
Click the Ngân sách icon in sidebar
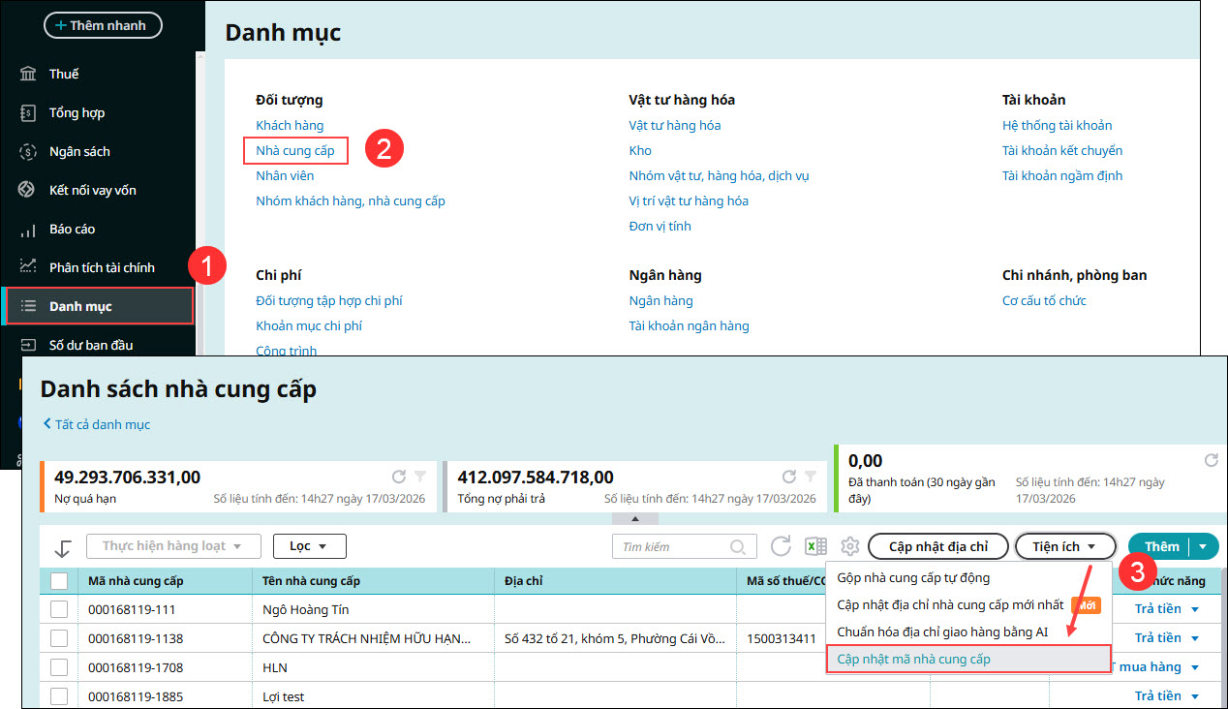[x=28, y=152]
